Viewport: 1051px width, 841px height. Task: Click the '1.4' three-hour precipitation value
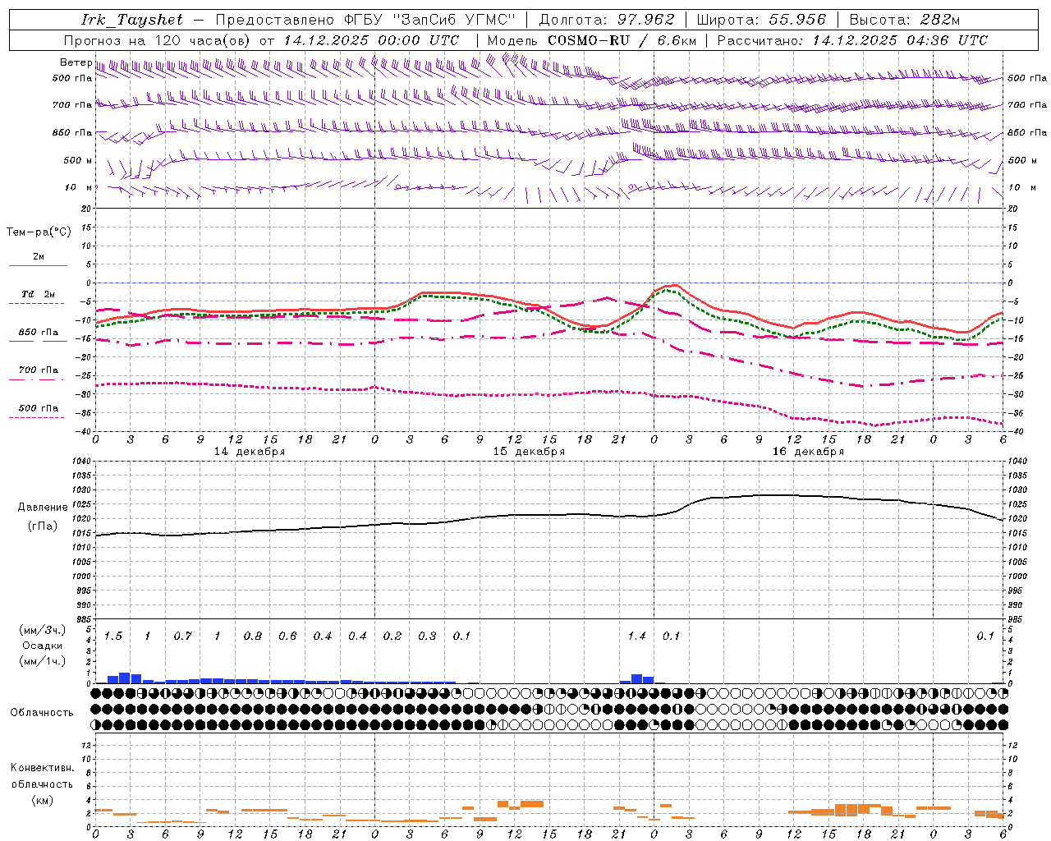[636, 636]
